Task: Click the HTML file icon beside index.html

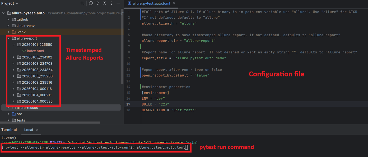Action: pyautogui.click(x=24, y=51)
